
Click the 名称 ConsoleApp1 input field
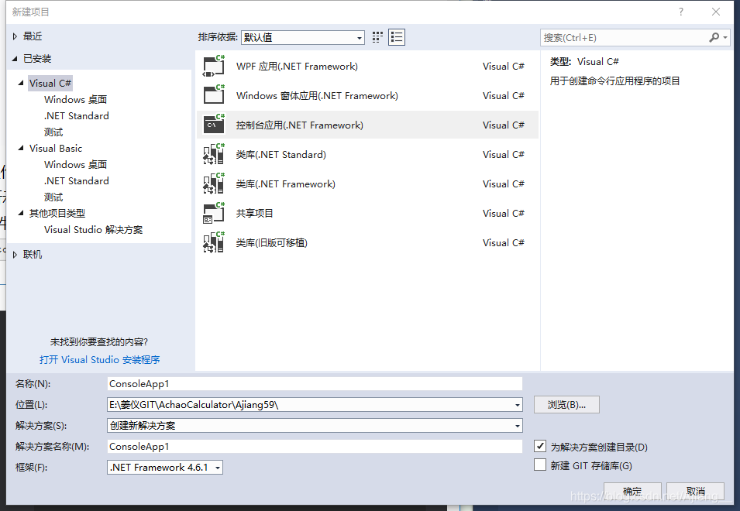315,384
